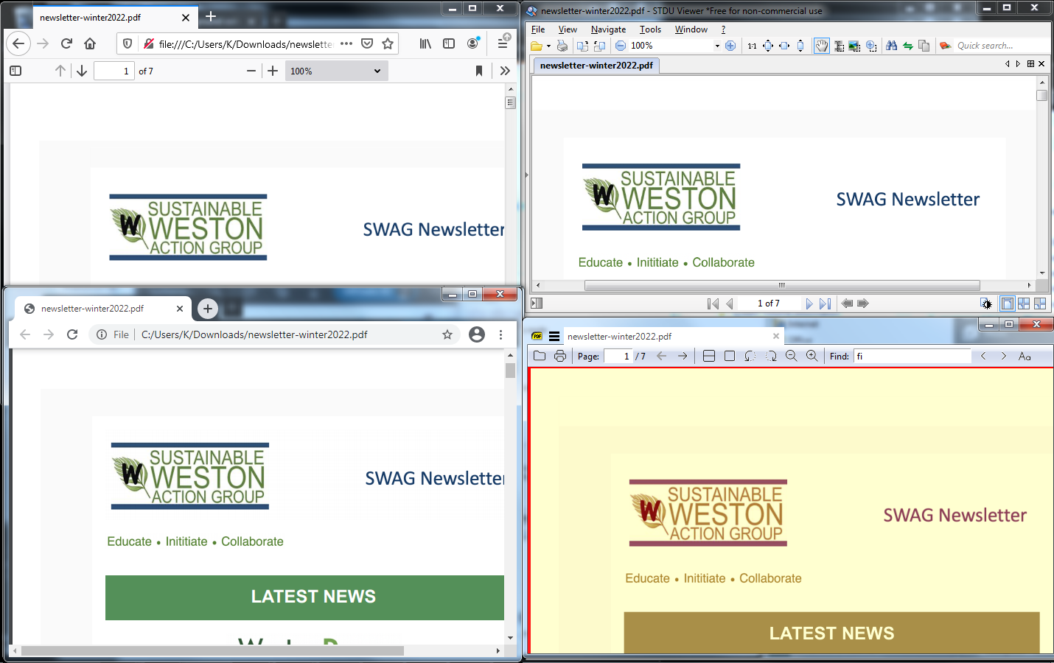
Task: Click the print icon in STDU Viewer toolbar
Action: click(562, 46)
